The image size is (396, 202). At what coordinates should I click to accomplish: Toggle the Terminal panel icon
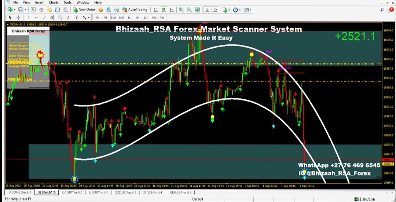[57, 10]
